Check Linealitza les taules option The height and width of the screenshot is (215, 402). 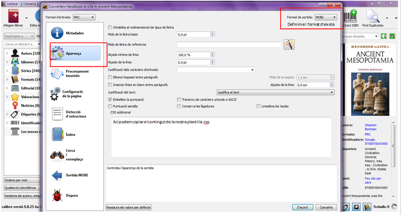[258, 106]
